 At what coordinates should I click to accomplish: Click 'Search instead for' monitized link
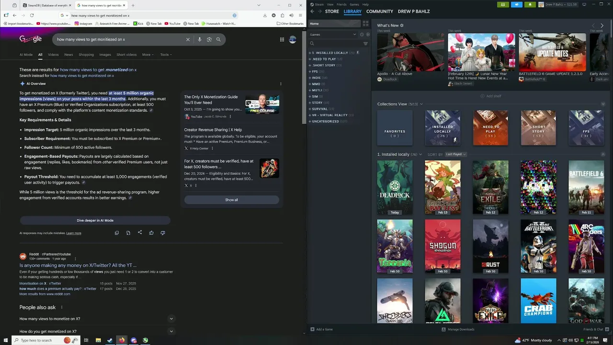[x=82, y=76]
